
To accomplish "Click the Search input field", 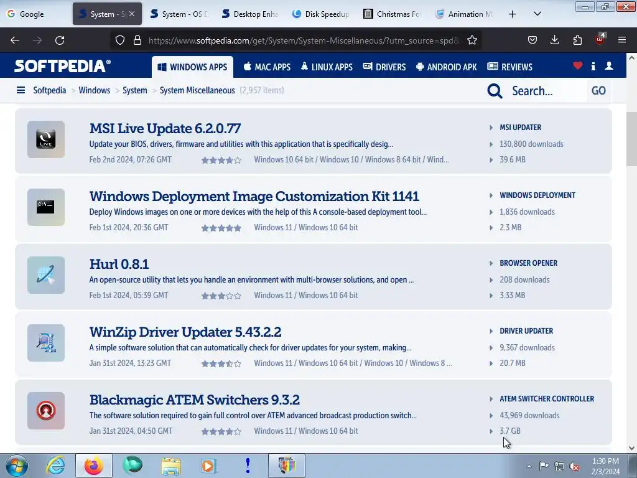I will 546,91.
